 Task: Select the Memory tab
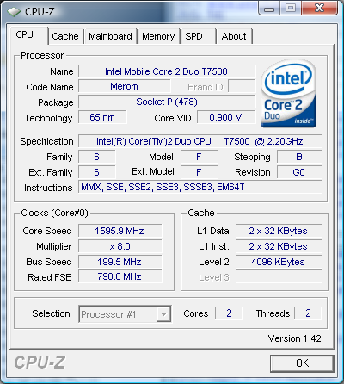158,36
